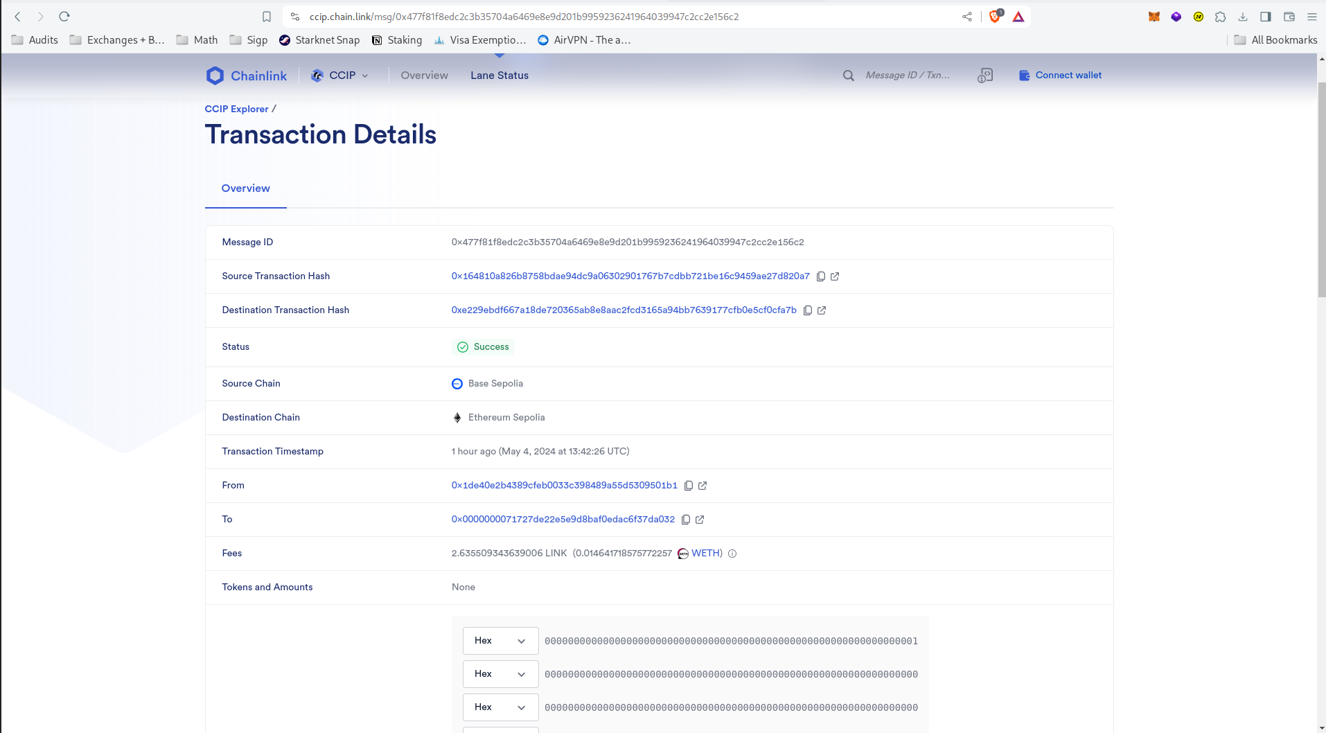Click the Message ID value 0x477f81f8...
This screenshot has height=733, width=1326.
point(628,242)
